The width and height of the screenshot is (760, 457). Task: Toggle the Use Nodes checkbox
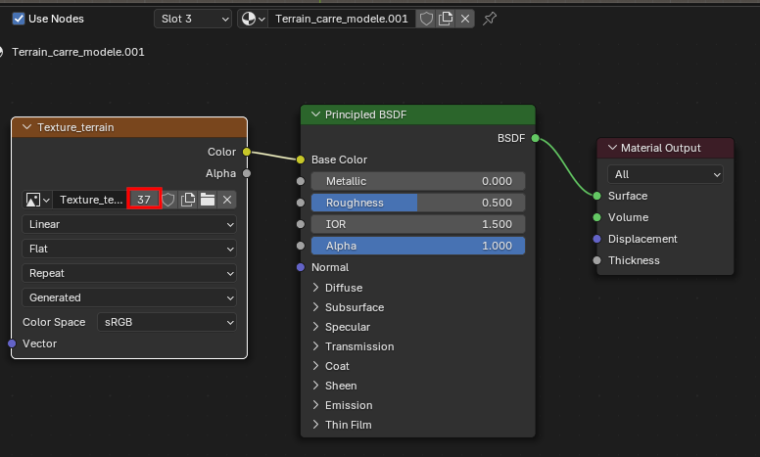click(19, 19)
